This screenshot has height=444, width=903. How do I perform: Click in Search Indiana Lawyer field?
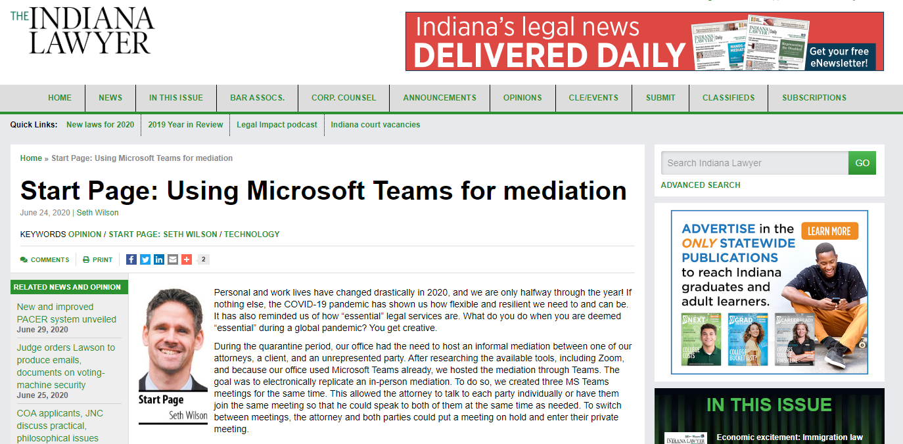click(754, 163)
